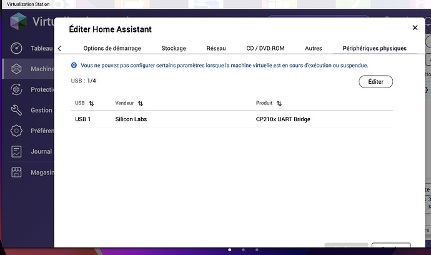Open the CD / DVD ROM tab

point(265,48)
